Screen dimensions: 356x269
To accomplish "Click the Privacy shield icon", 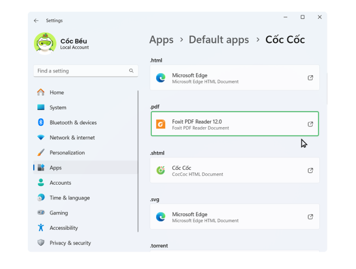I will click(x=41, y=242).
